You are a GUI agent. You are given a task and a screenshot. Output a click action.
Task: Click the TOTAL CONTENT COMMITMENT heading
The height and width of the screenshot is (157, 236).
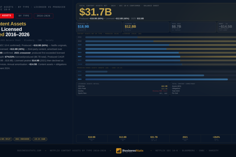coord(183,84)
